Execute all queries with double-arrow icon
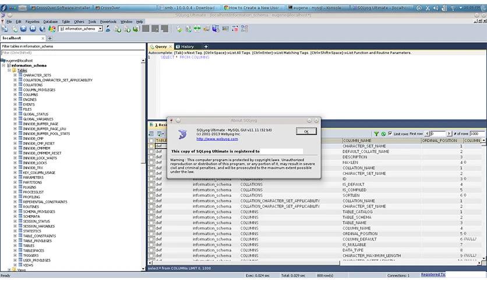The height and width of the screenshot is (282, 487). coord(33,29)
